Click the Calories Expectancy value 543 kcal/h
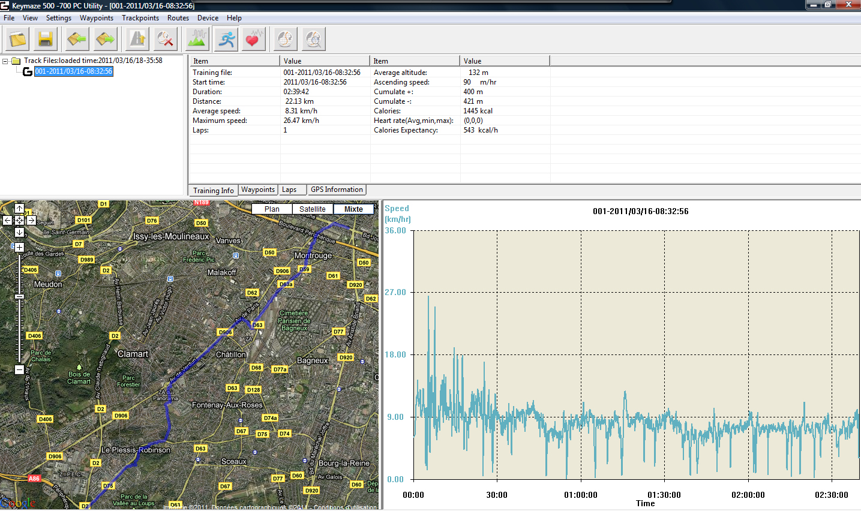Viewport: 861px width, 511px height. pyautogui.click(x=481, y=130)
